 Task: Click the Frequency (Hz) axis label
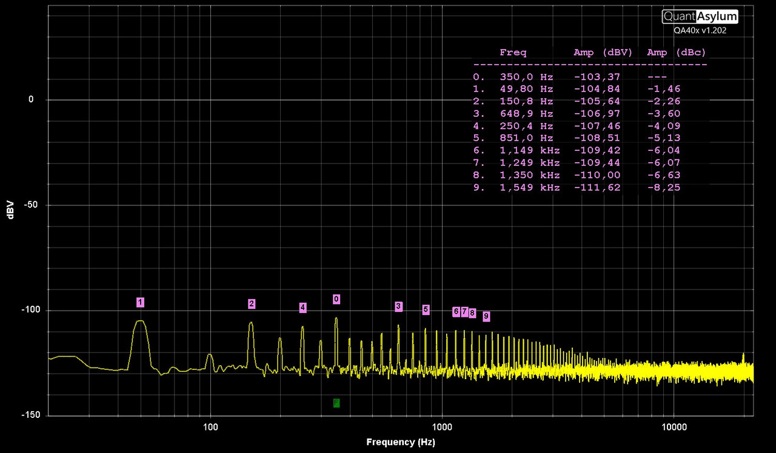click(401, 443)
